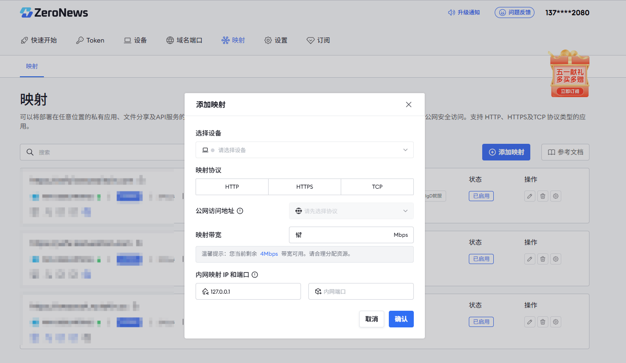Select the 映射 item in the top navigation

click(233, 40)
